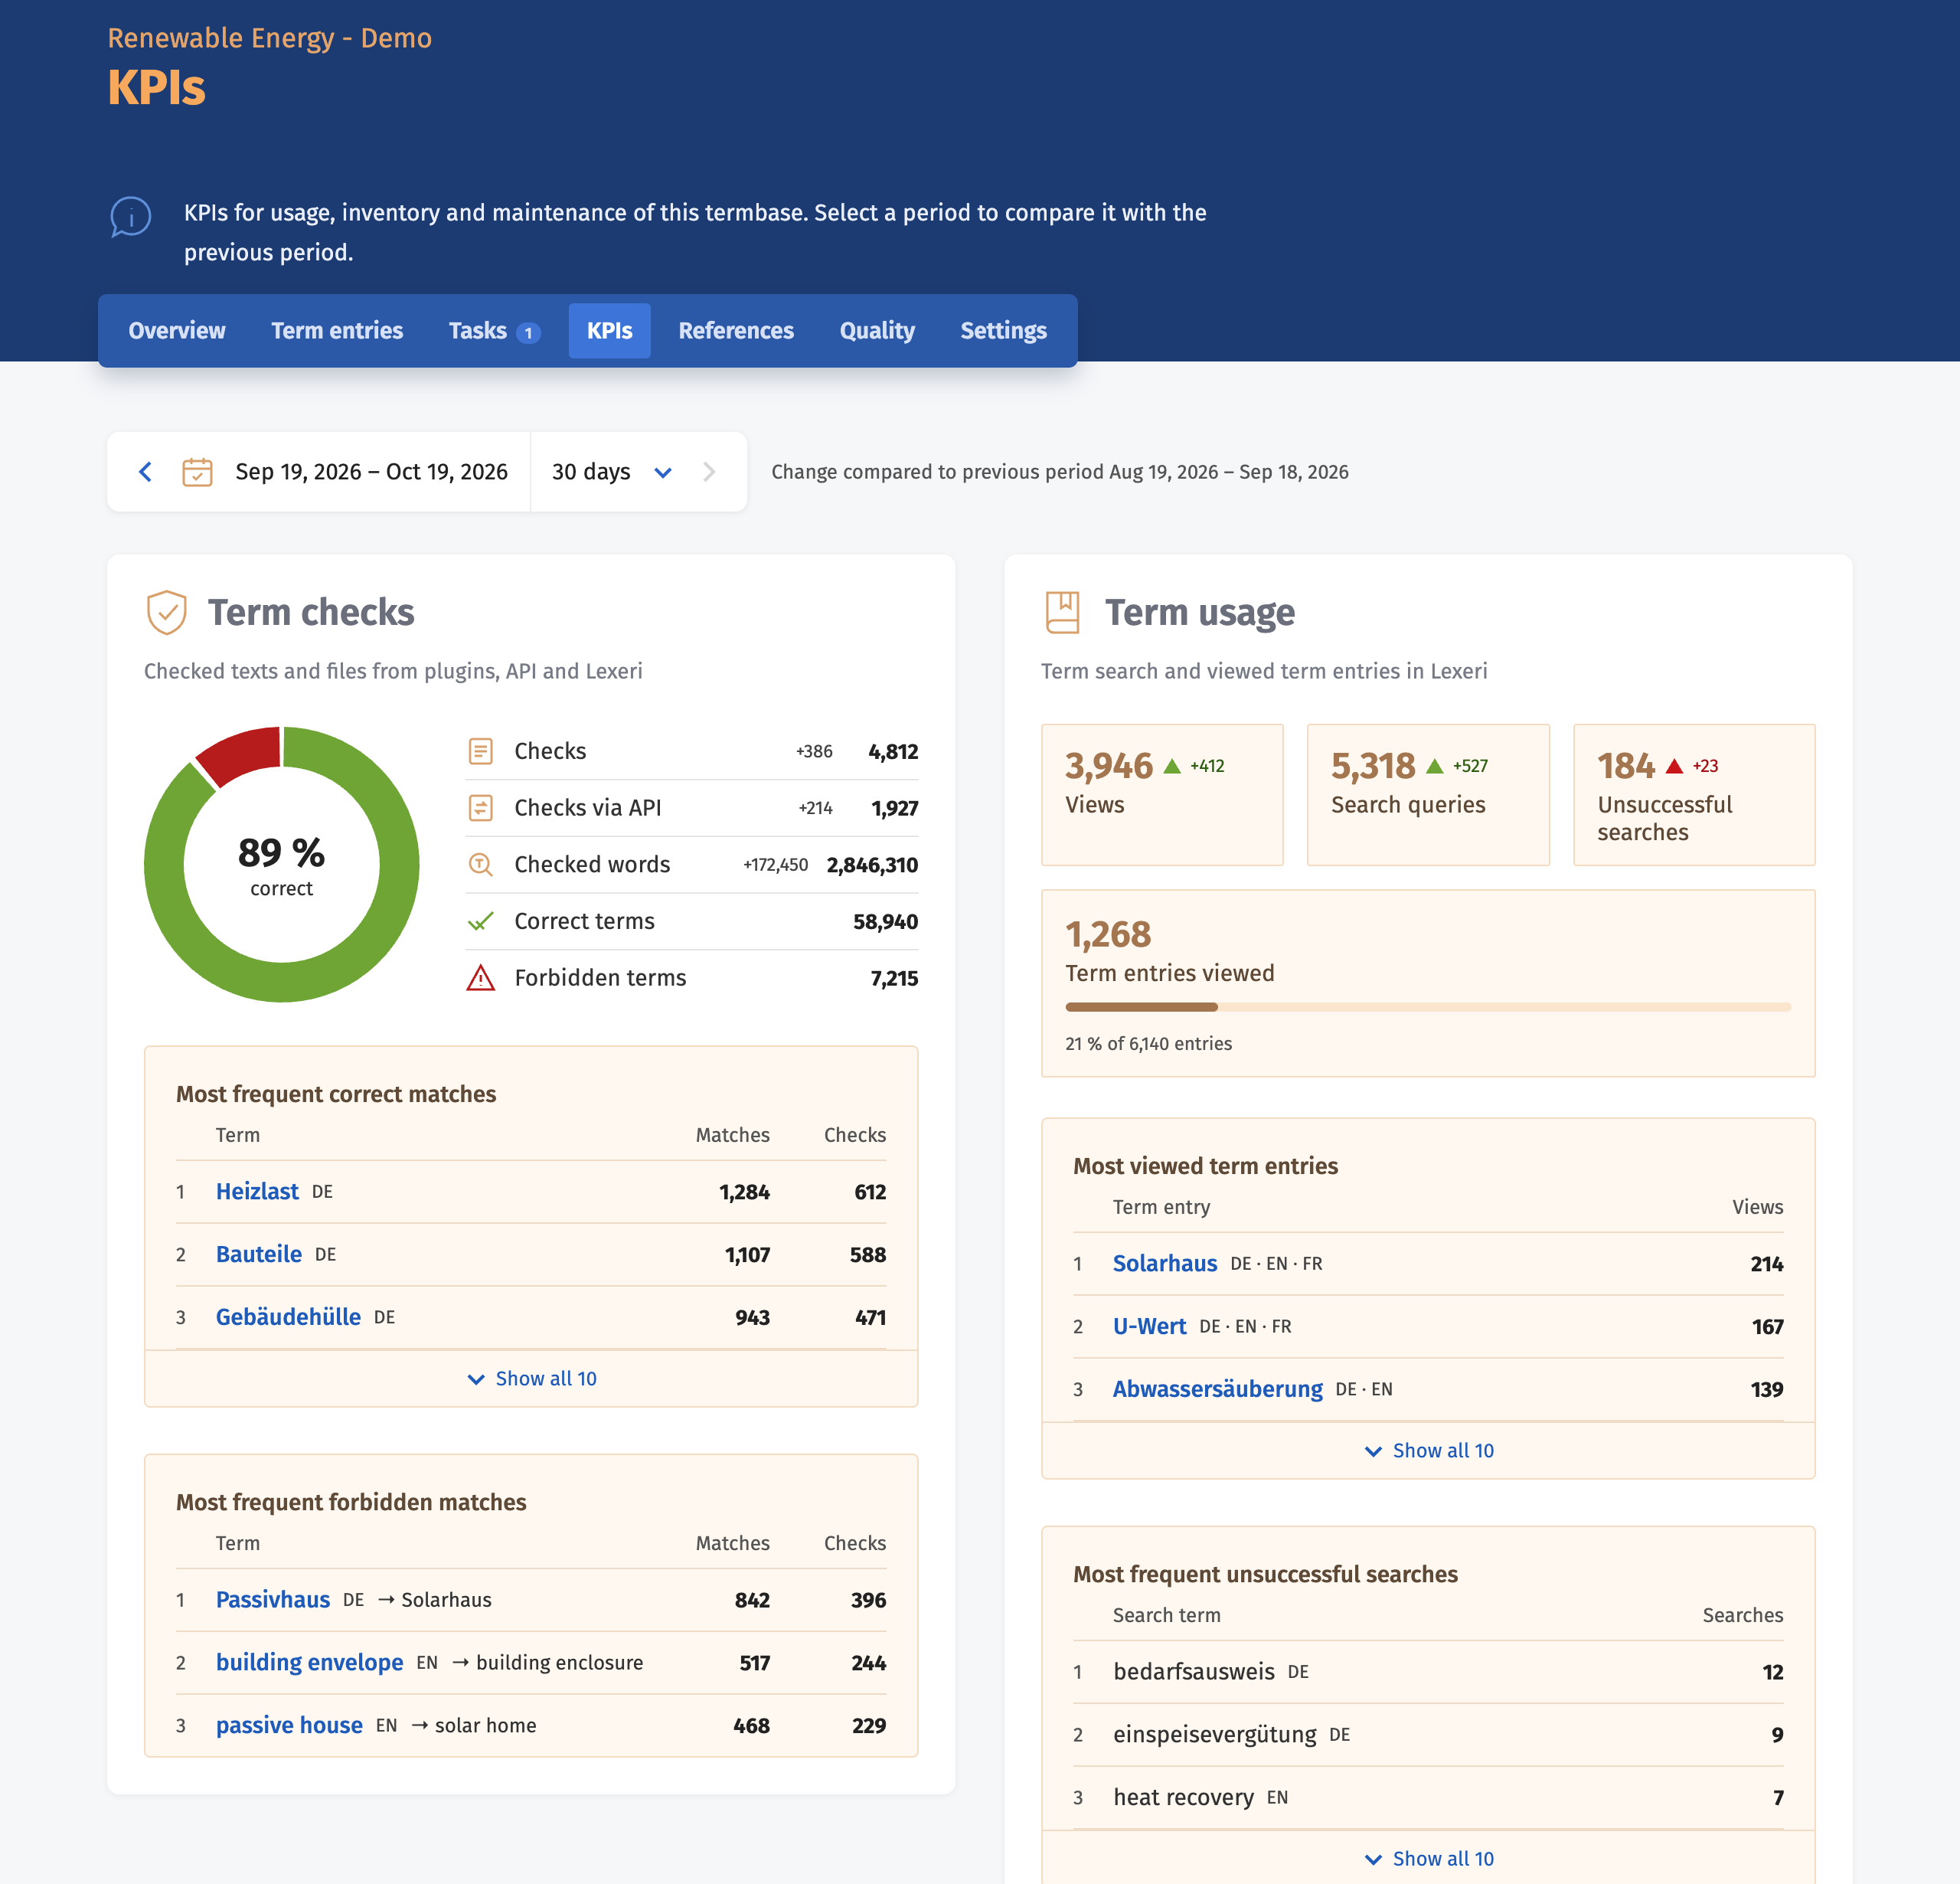Go to previous period arrow
Screen dimensions: 1960x1884
(x=146, y=471)
